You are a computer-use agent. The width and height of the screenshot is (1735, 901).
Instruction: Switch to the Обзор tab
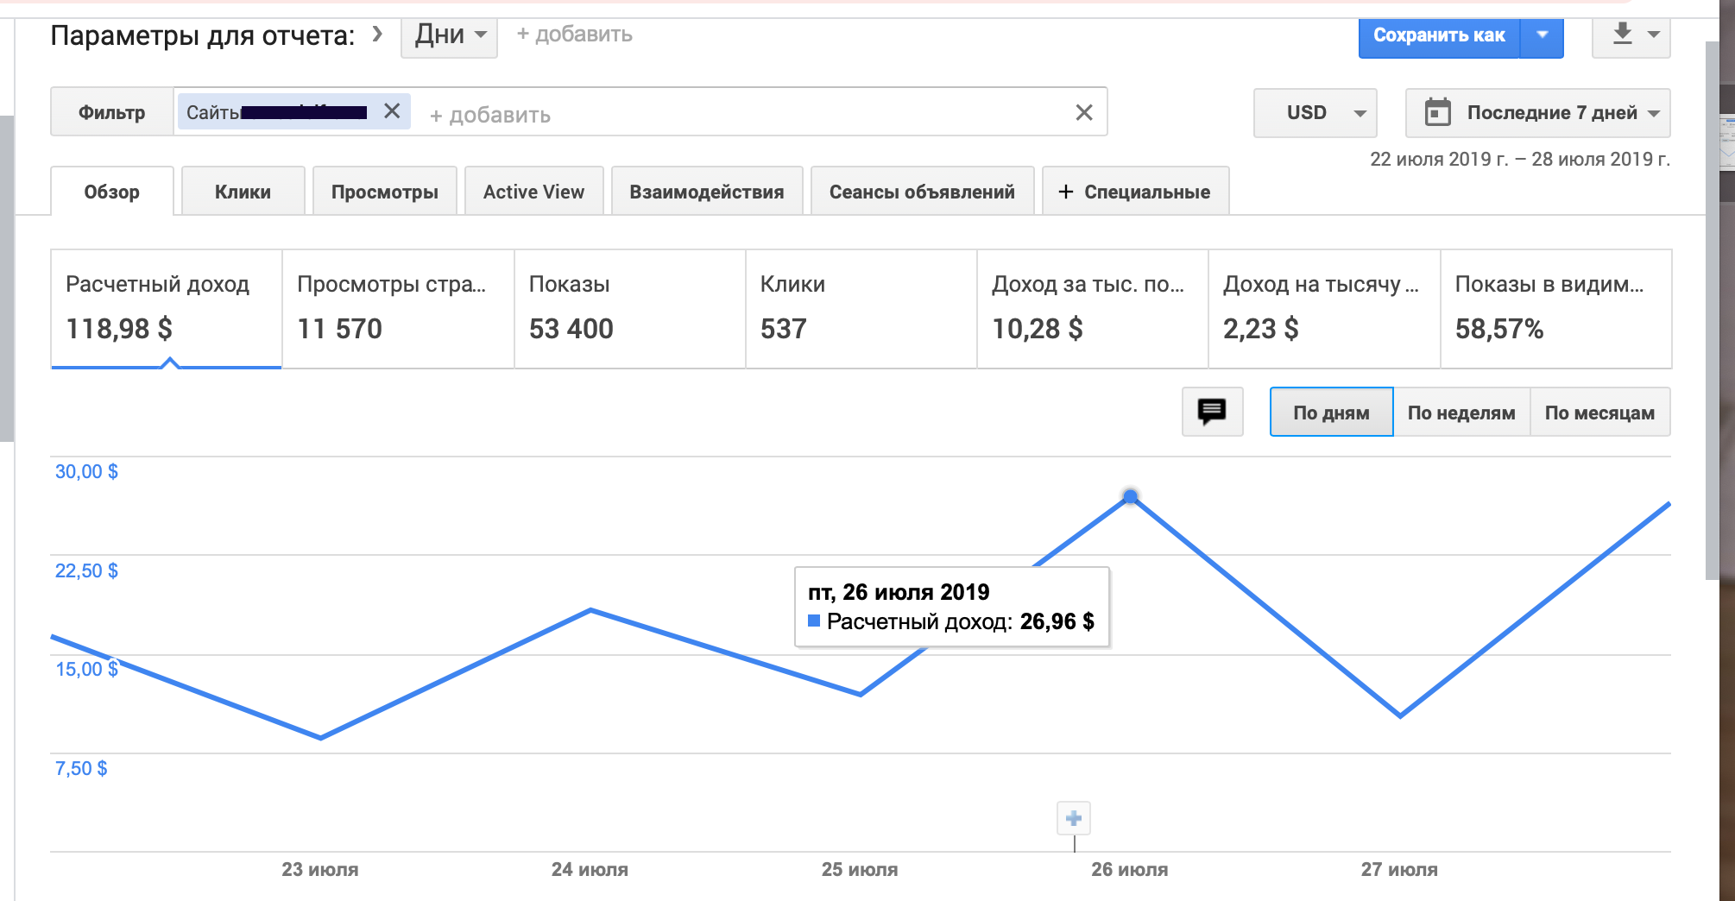point(112,192)
